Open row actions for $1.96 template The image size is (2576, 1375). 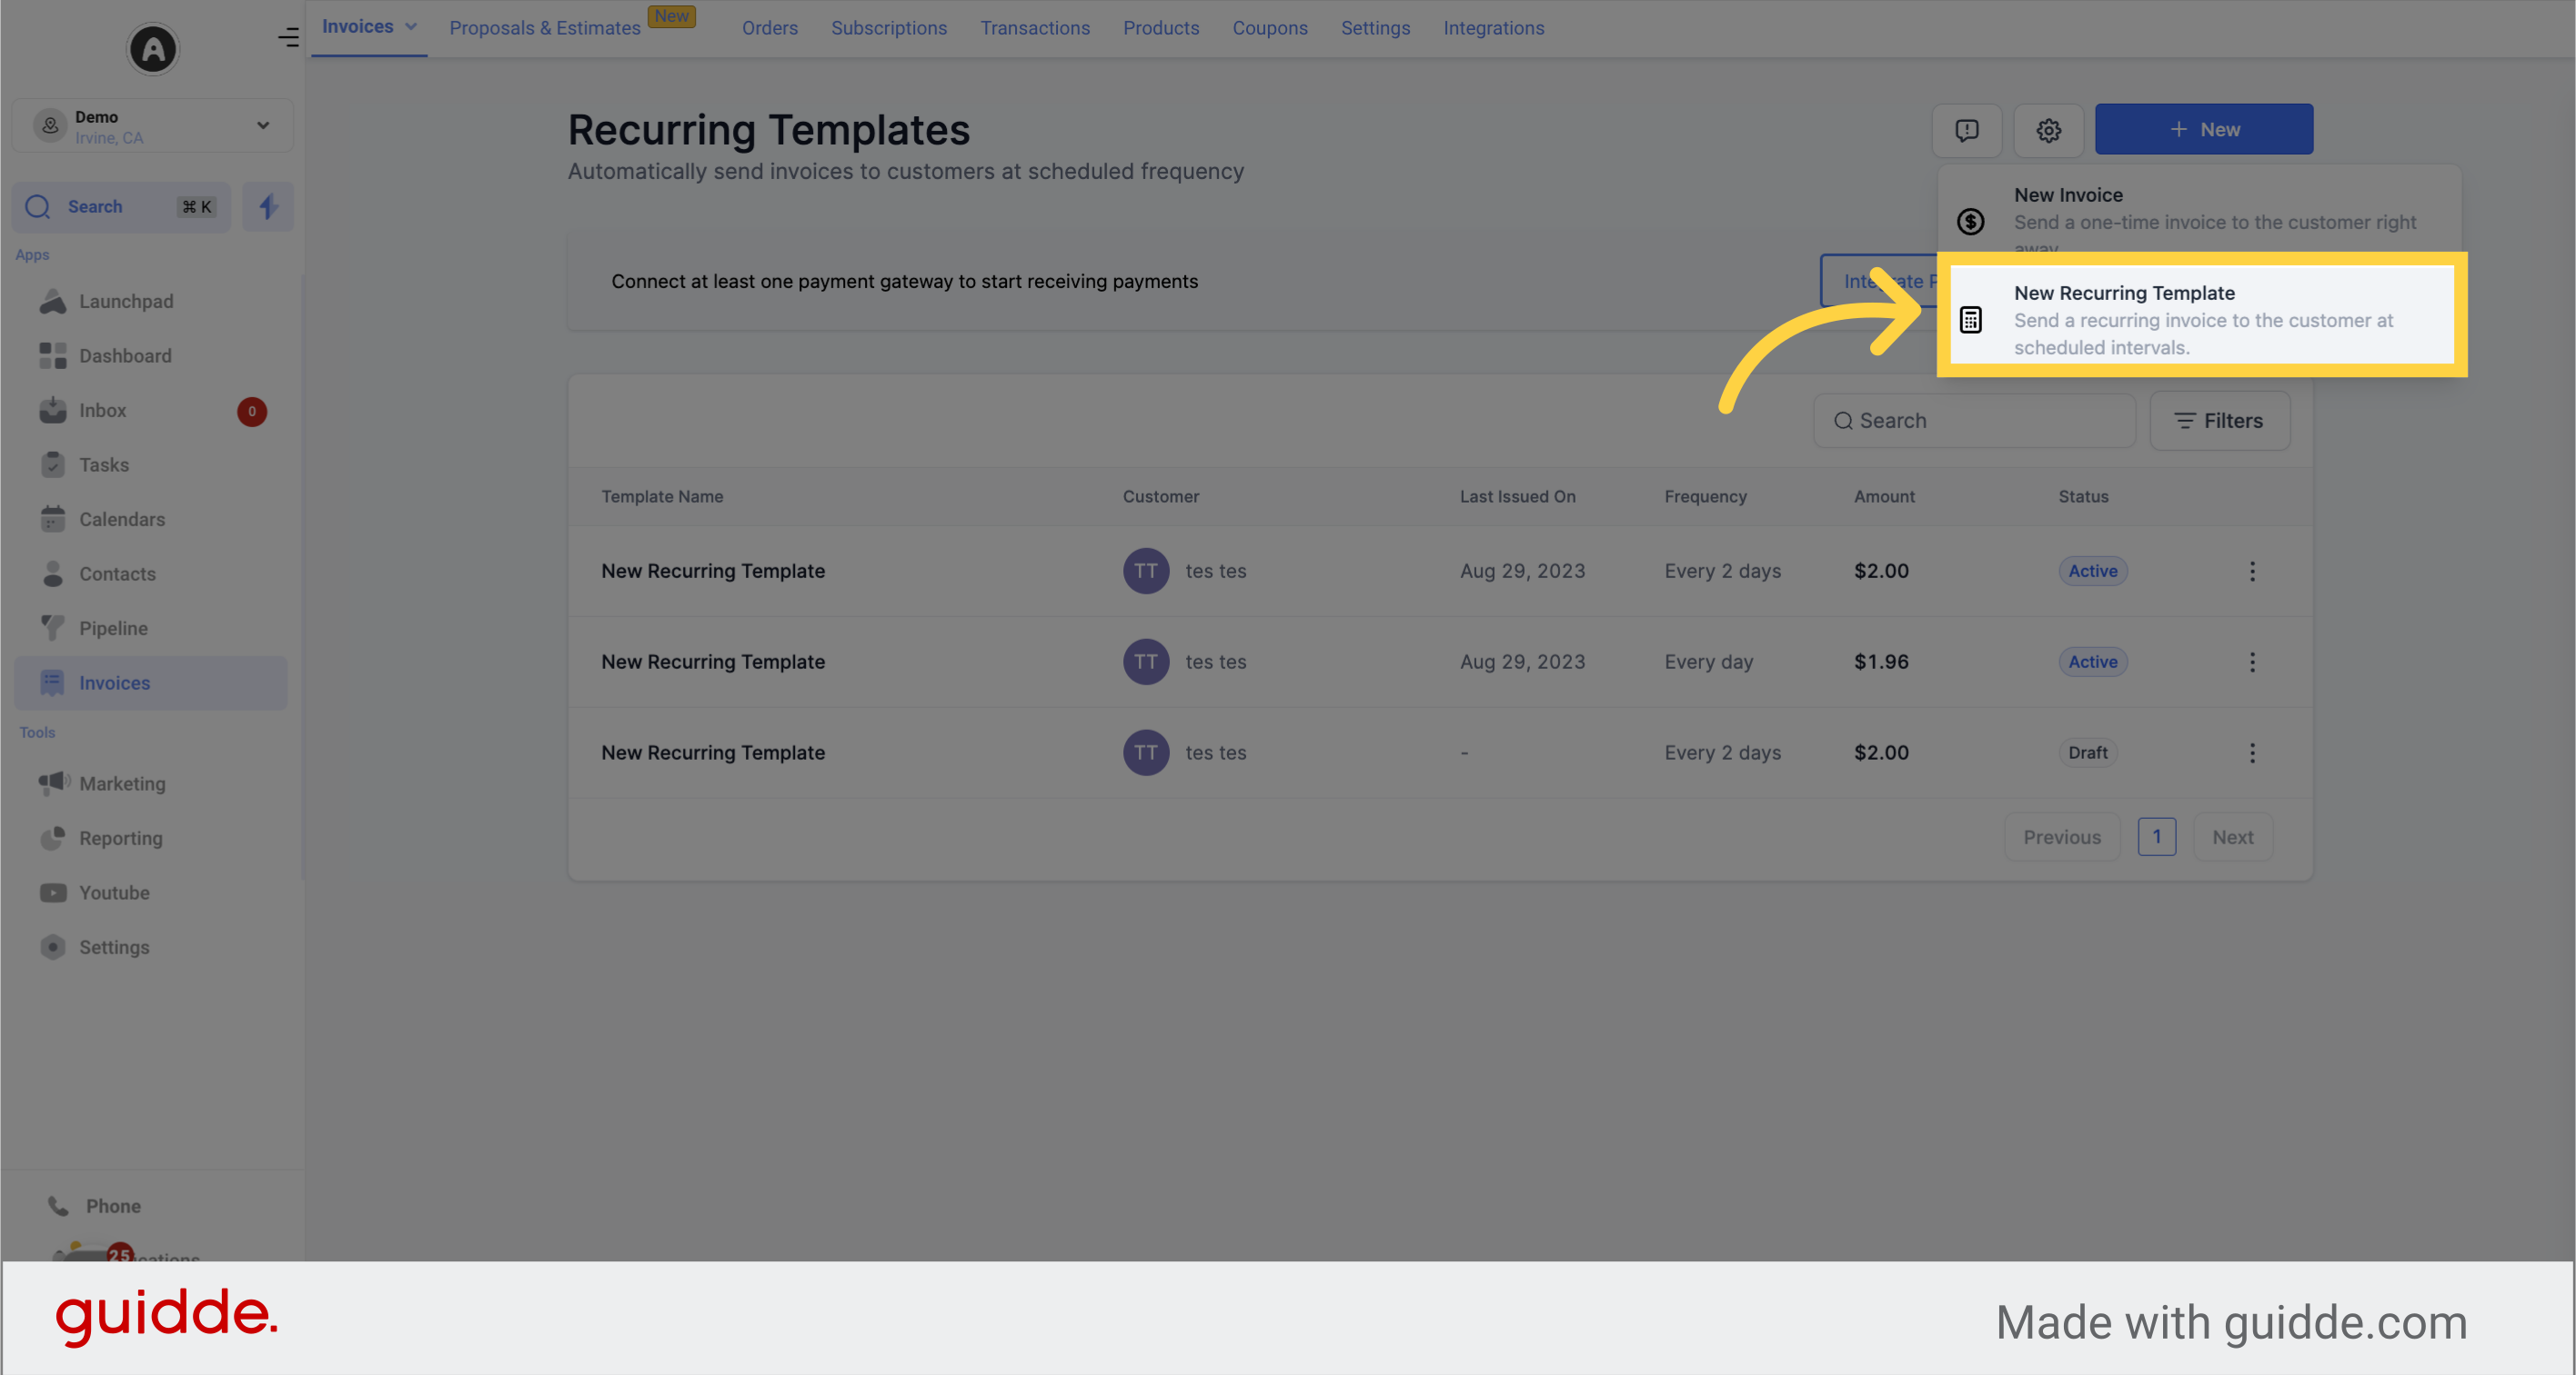click(2252, 662)
